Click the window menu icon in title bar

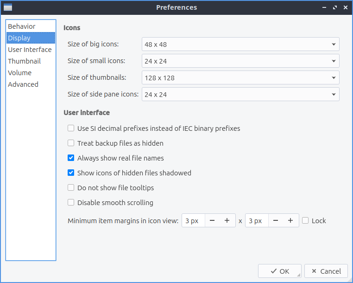click(x=8, y=7)
